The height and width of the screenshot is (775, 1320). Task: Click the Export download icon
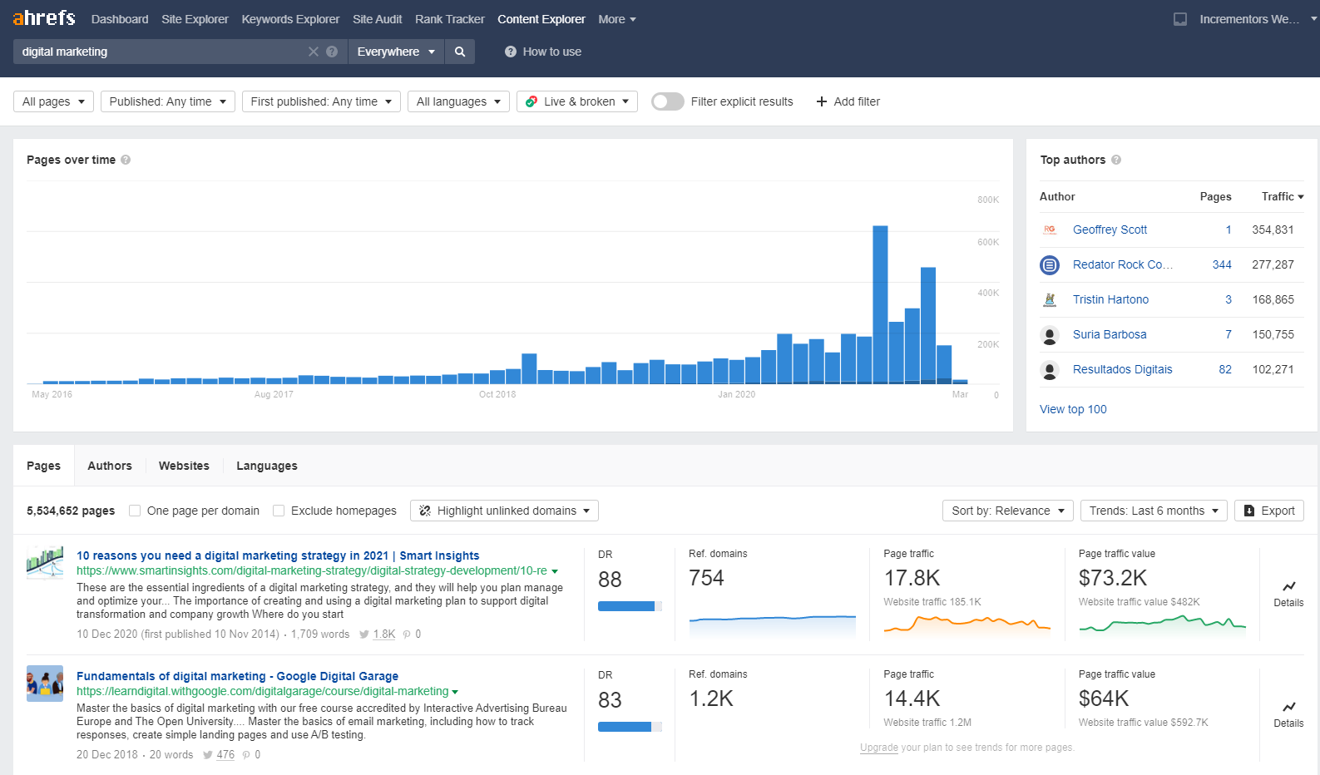tap(1249, 511)
